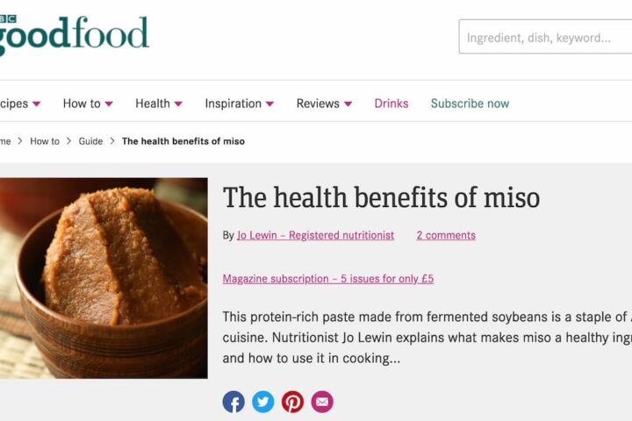Open the Magazine subscription offer link
This screenshot has width=632, height=421.
point(328,279)
